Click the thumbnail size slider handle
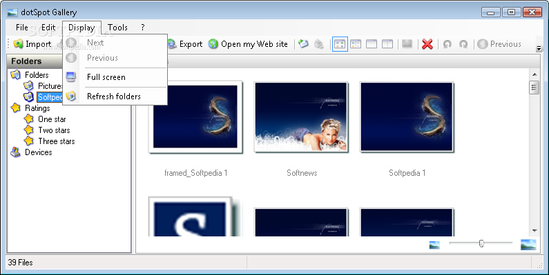Image resolution: width=549 pixels, height=275 pixels. pos(481,243)
